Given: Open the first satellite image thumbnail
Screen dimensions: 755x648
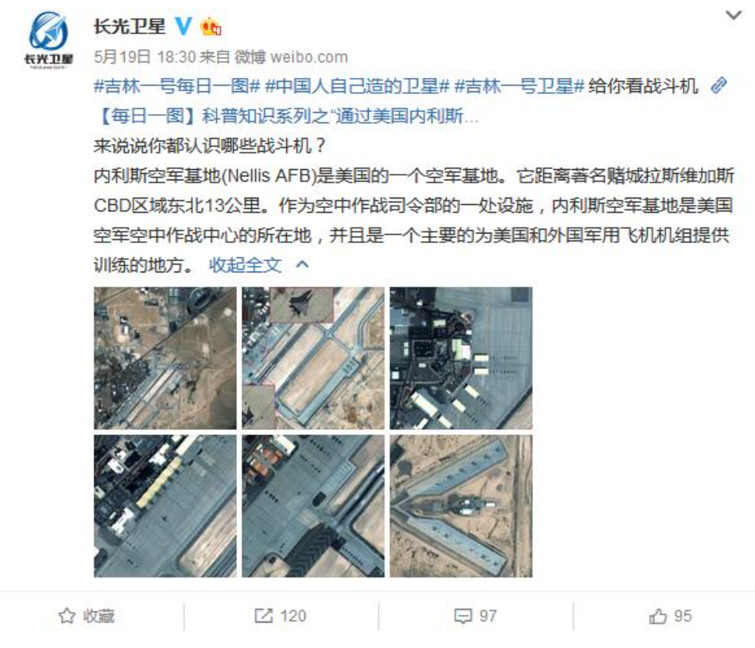Looking at the screenshot, I should click(x=165, y=358).
